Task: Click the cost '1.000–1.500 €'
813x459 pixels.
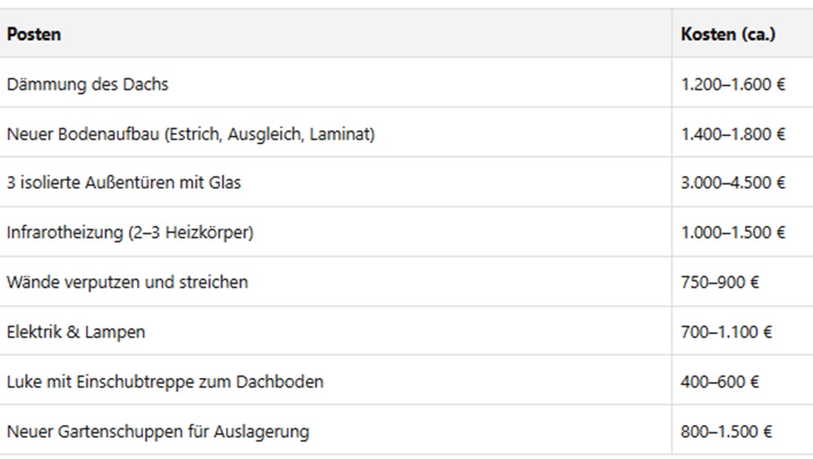Action: (733, 232)
